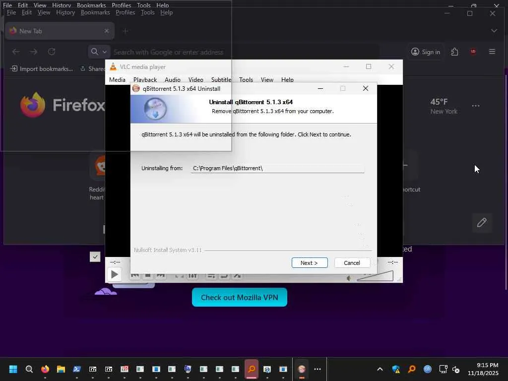
Task: Open the network status tray icon
Action: [443, 369]
